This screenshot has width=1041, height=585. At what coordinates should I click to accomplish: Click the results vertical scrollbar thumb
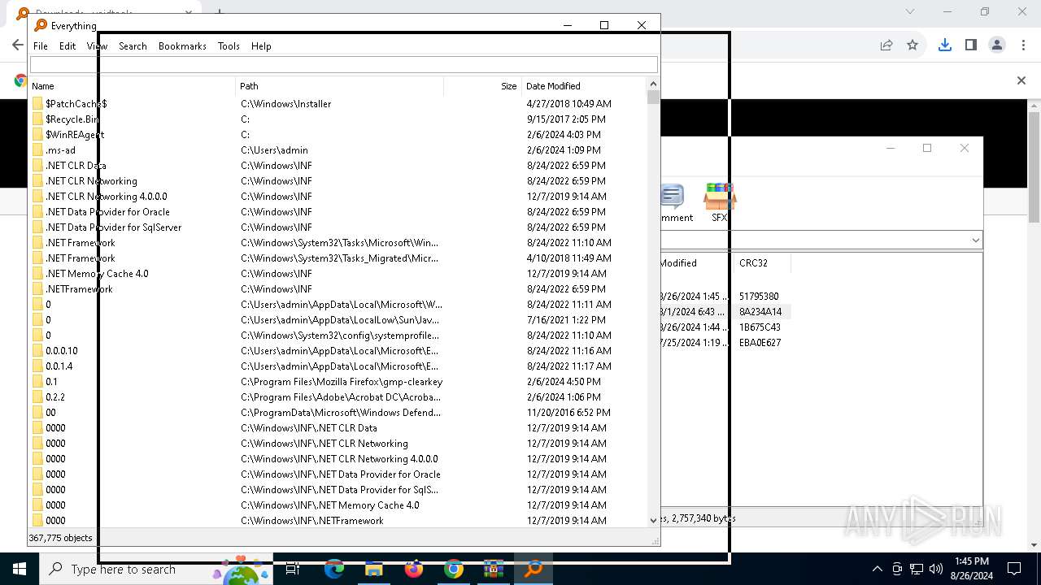click(653, 97)
